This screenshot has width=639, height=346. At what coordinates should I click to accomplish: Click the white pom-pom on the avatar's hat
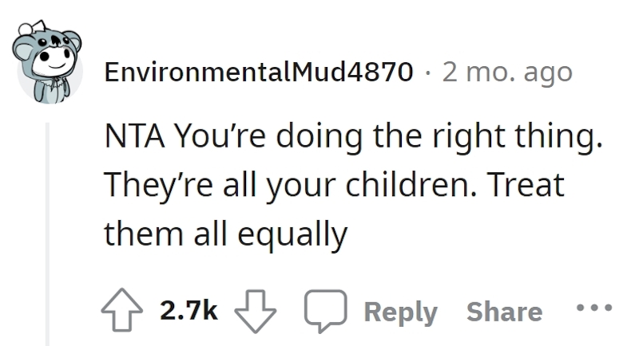point(26,29)
